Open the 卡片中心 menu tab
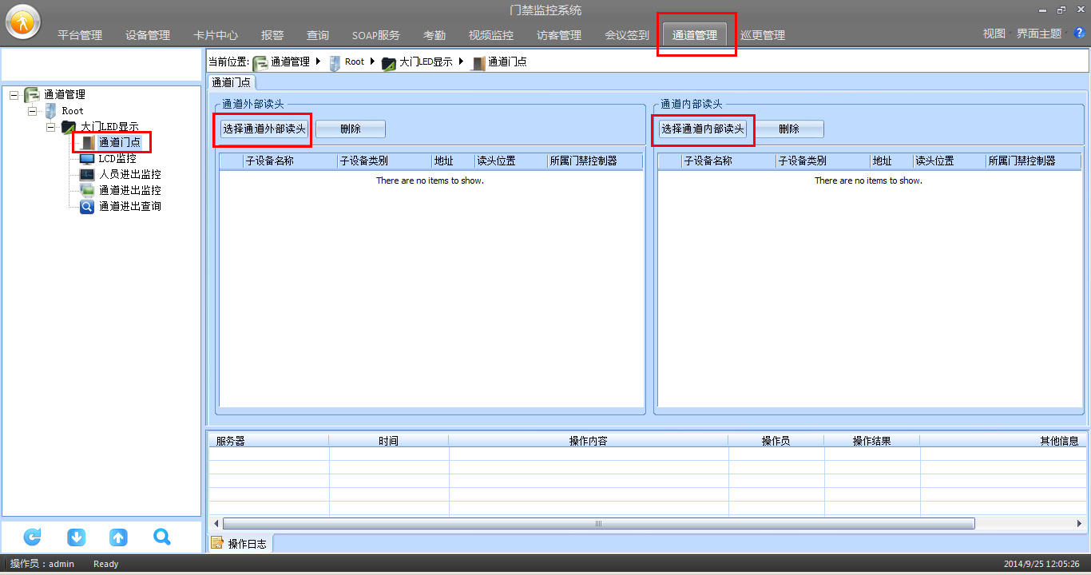This screenshot has width=1091, height=575. click(216, 35)
